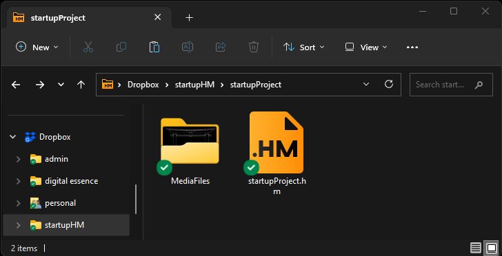502x256 pixels.
Task: Click the Paste clipboard icon
Action: click(154, 47)
